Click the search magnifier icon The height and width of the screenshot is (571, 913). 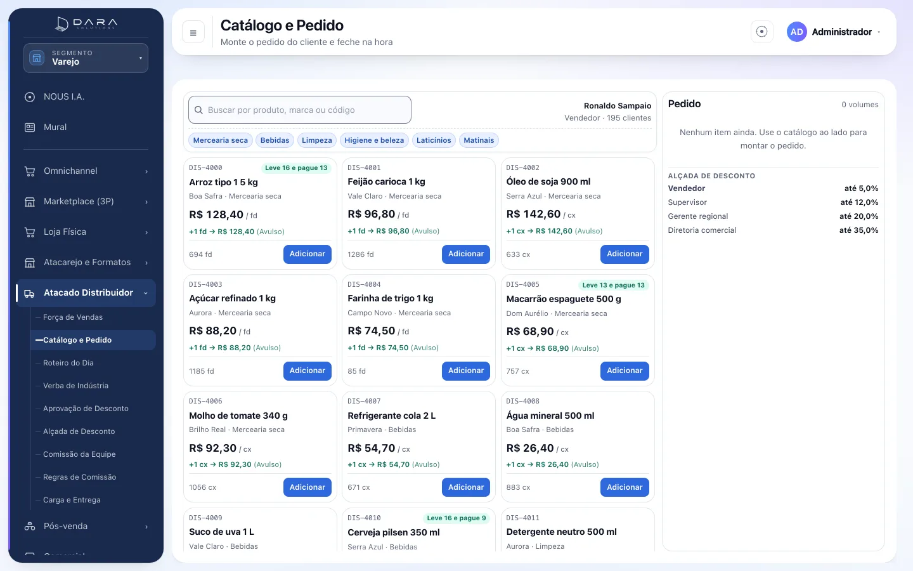199,110
